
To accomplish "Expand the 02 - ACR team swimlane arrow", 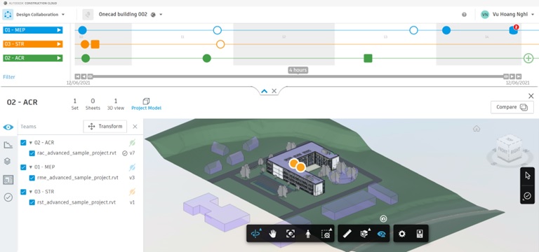I will (59, 58).
